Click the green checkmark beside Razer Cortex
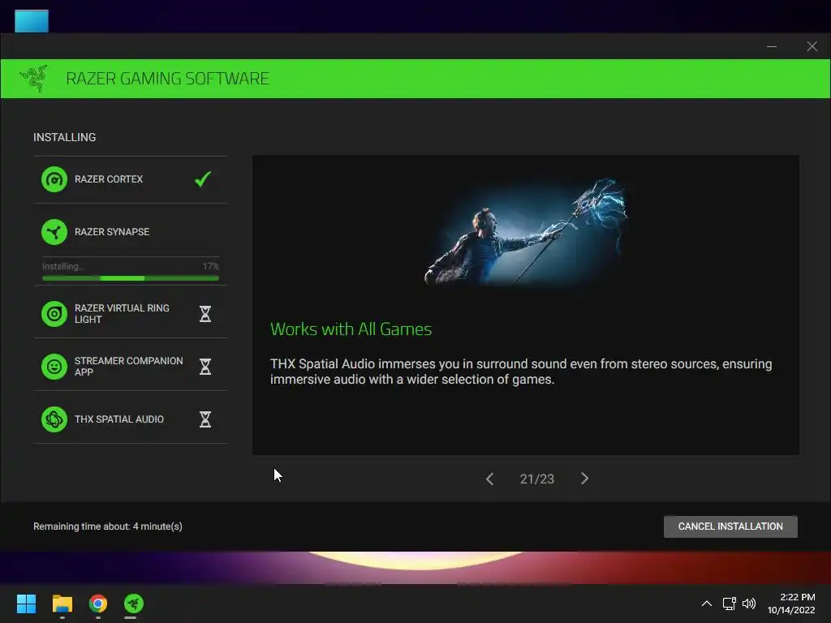 (x=203, y=179)
